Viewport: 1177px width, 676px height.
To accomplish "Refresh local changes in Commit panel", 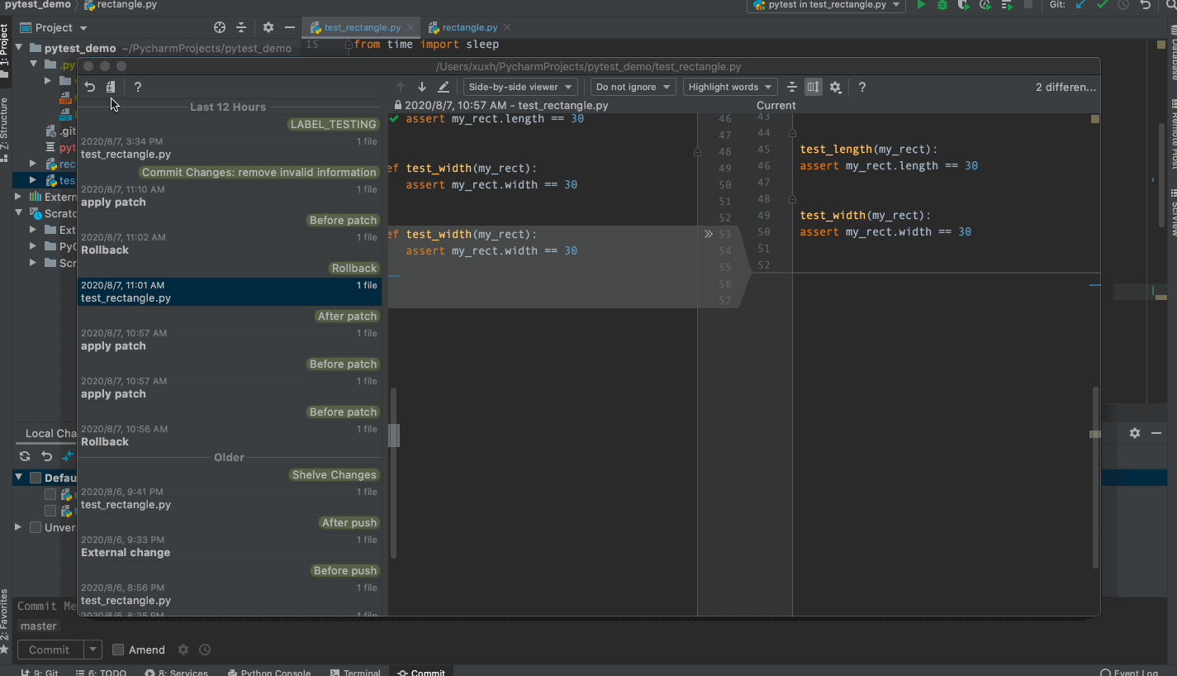I will (25, 456).
